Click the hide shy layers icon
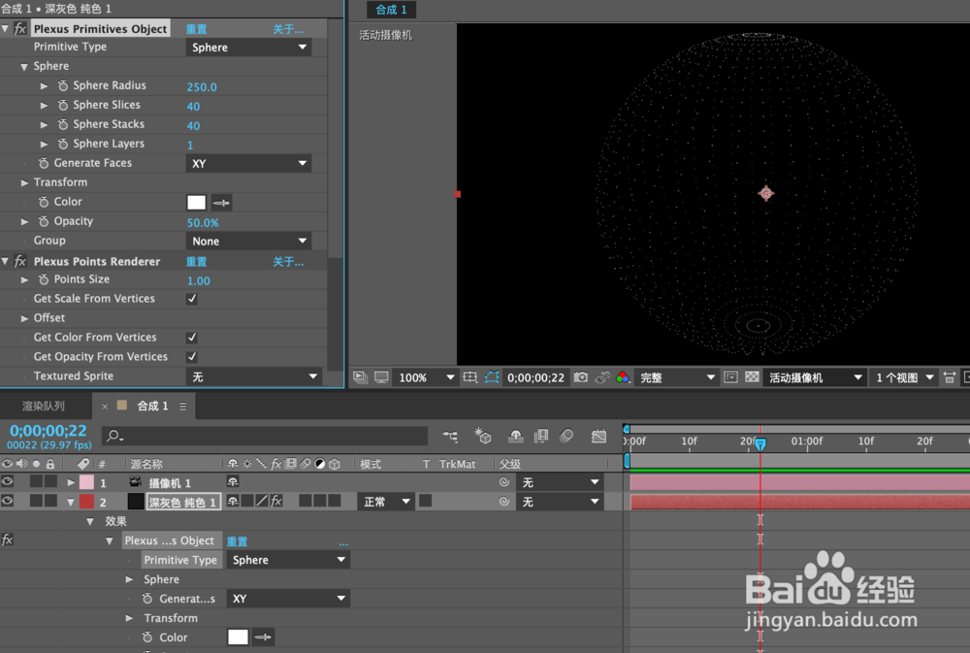The width and height of the screenshot is (970, 653). point(515,437)
